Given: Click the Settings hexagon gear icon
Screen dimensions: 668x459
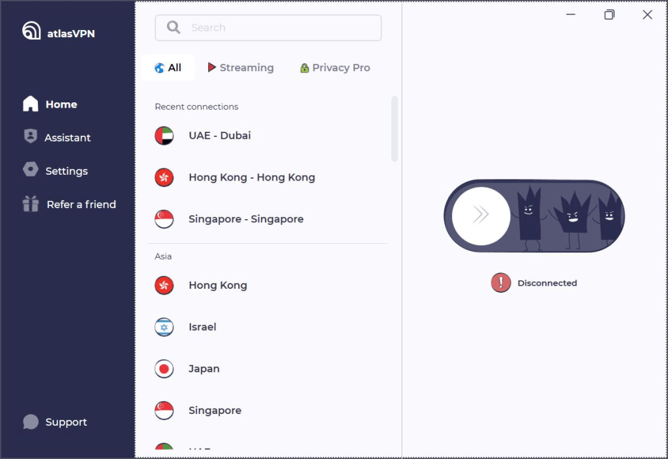Looking at the screenshot, I should click(31, 170).
